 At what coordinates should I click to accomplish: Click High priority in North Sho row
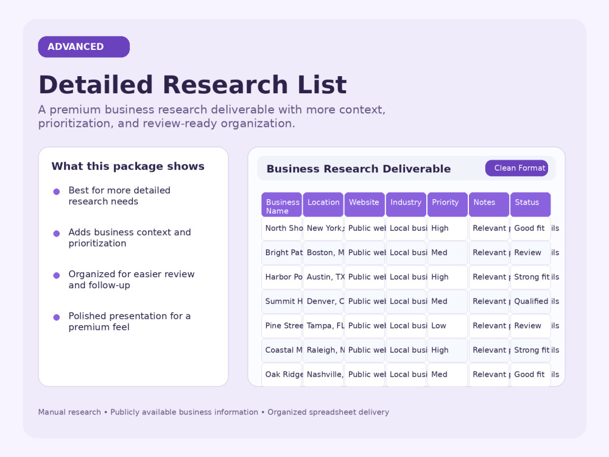tap(448, 228)
